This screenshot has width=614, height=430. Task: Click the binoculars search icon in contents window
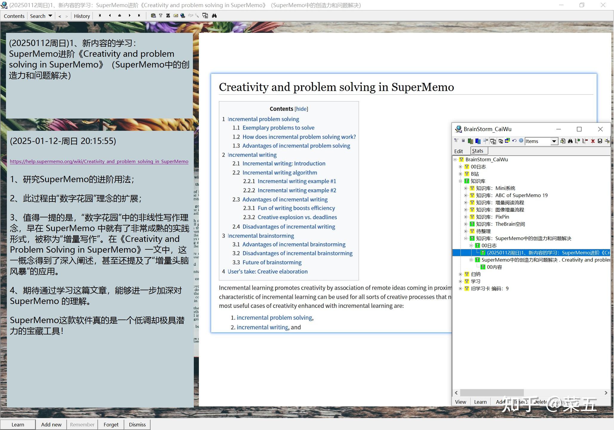pyautogui.click(x=570, y=141)
